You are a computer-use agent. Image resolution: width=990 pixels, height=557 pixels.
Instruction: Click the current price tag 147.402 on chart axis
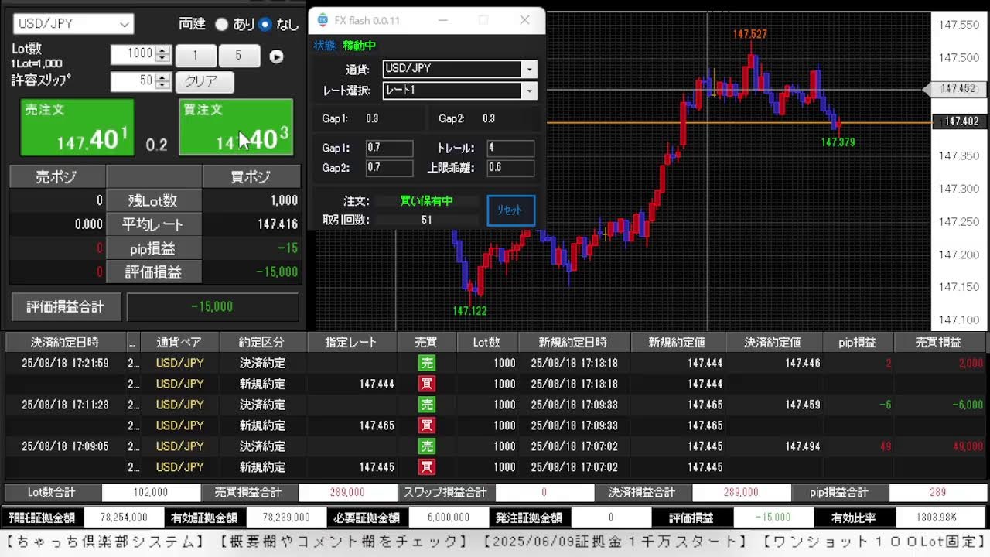961,121
